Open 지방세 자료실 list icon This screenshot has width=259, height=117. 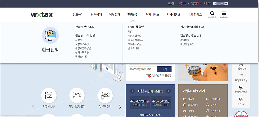[x=241, y=76]
